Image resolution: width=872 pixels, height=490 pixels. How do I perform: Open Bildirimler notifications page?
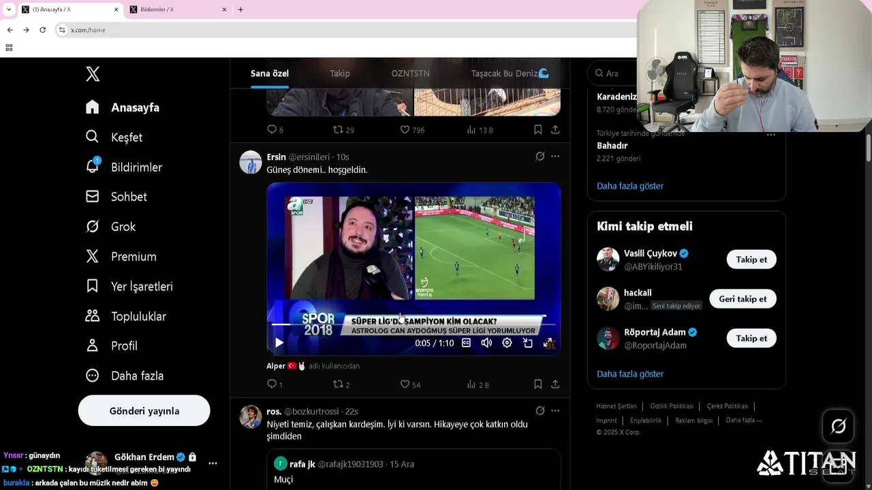(124, 167)
